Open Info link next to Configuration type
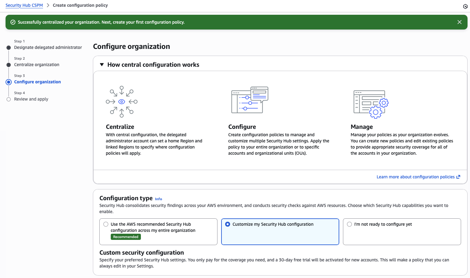This screenshot has height=278, width=470. [158, 199]
